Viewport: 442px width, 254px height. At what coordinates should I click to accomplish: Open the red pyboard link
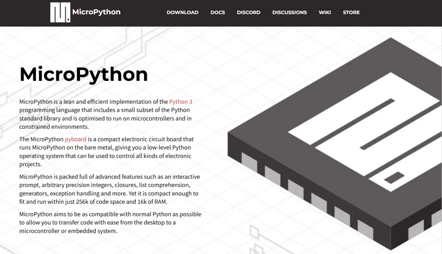click(76, 139)
